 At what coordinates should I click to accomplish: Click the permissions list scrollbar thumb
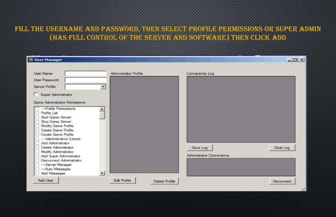pyautogui.click(x=102, y=115)
